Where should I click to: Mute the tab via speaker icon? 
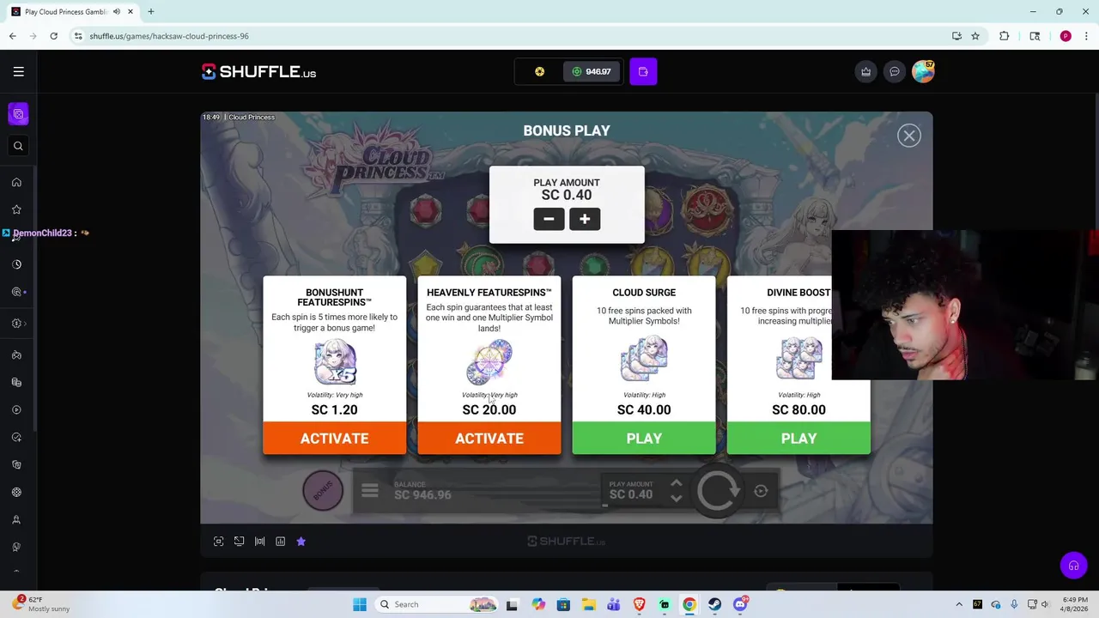[x=117, y=12]
